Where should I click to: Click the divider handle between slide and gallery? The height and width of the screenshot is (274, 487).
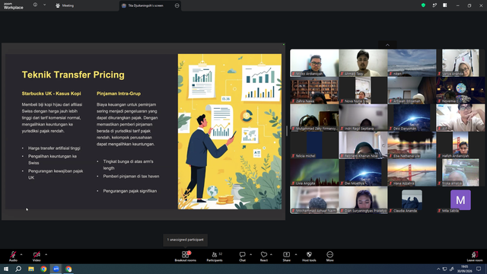[x=287, y=132]
